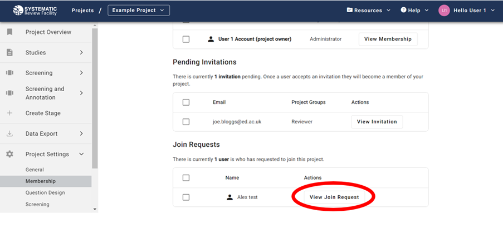This screenshot has width=503, height=228.
Task: Click the View Invitation button
Action: [377, 122]
